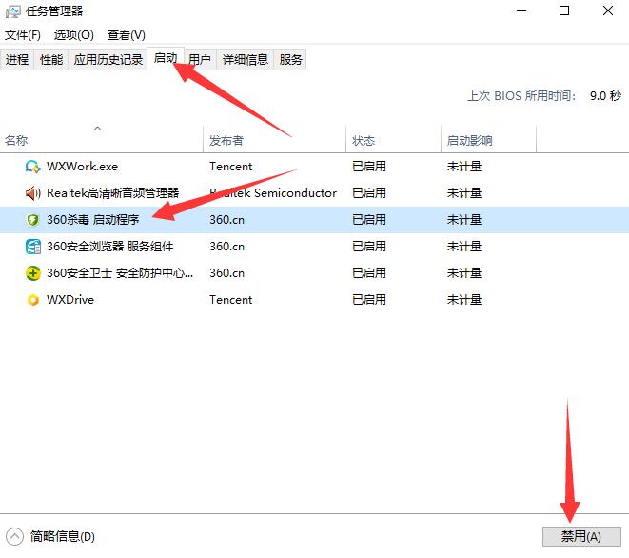Minimize the Task Manager window
629x558 pixels.
click(521, 10)
